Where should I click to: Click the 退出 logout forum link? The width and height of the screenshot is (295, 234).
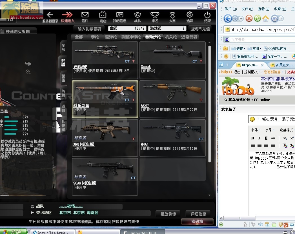pyautogui.click(x=237, y=72)
